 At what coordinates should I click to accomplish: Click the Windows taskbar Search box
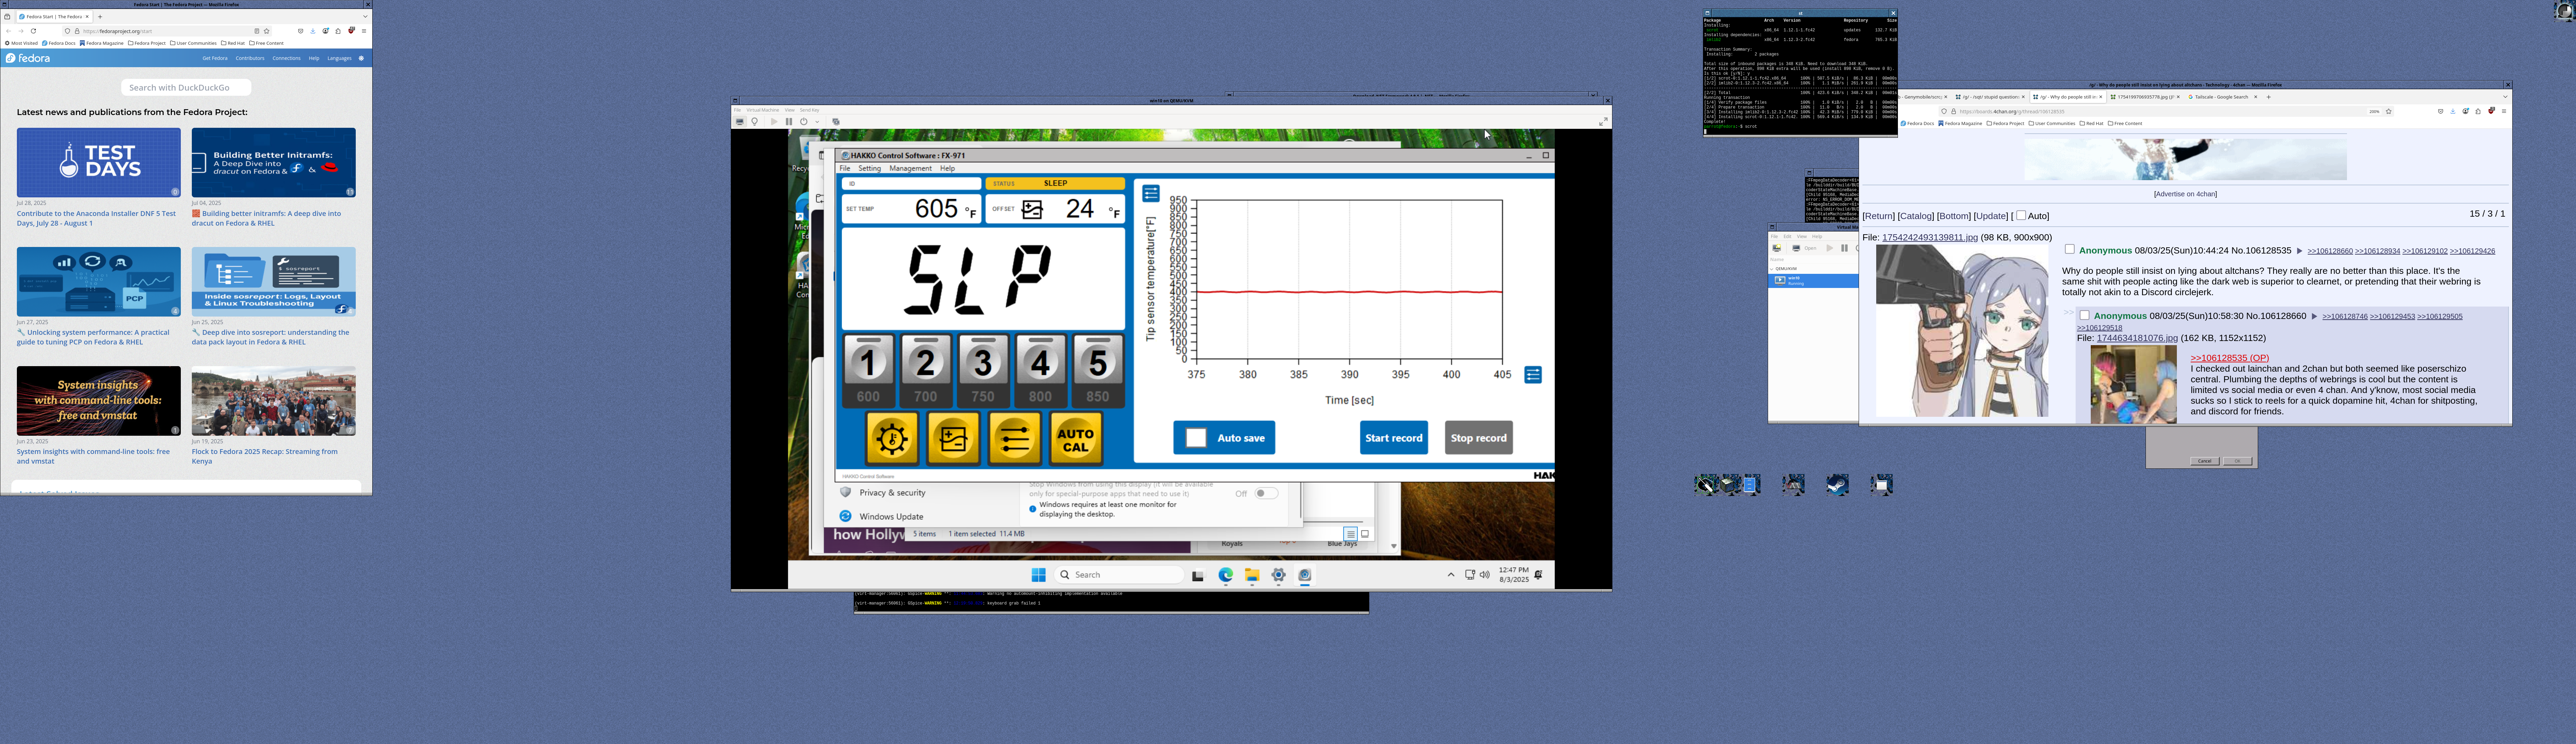(x=1119, y=575)
